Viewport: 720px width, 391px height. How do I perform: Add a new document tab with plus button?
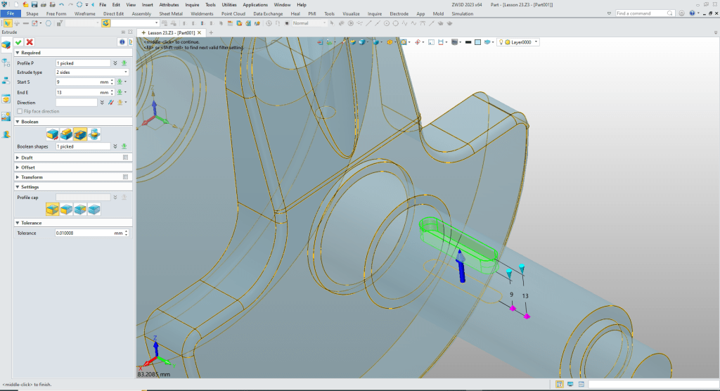click(211, 32)
